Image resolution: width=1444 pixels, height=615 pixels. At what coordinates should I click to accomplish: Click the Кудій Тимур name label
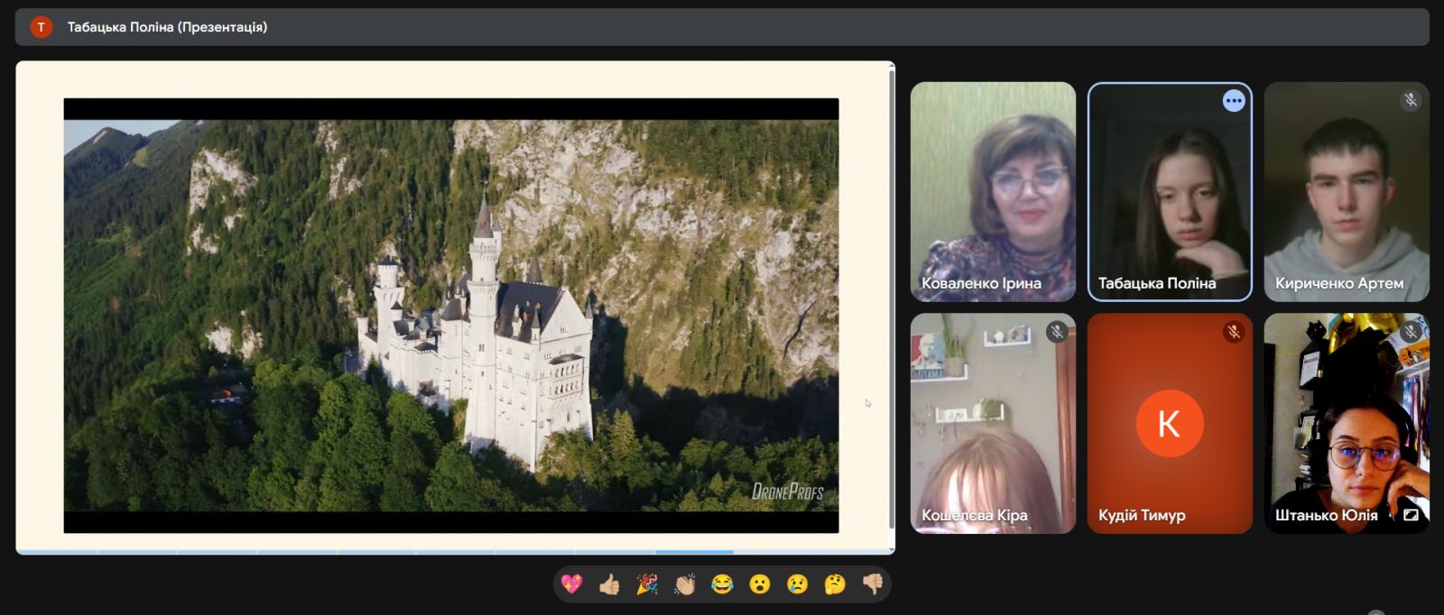1142,515
